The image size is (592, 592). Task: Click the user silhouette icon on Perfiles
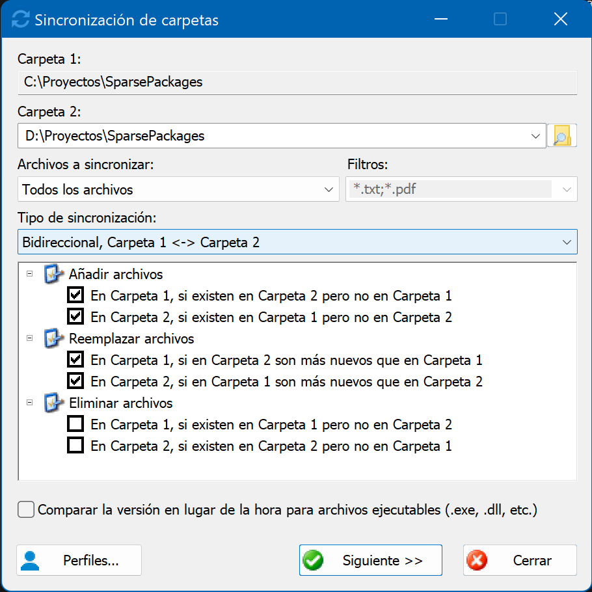[x=30, y=561]
